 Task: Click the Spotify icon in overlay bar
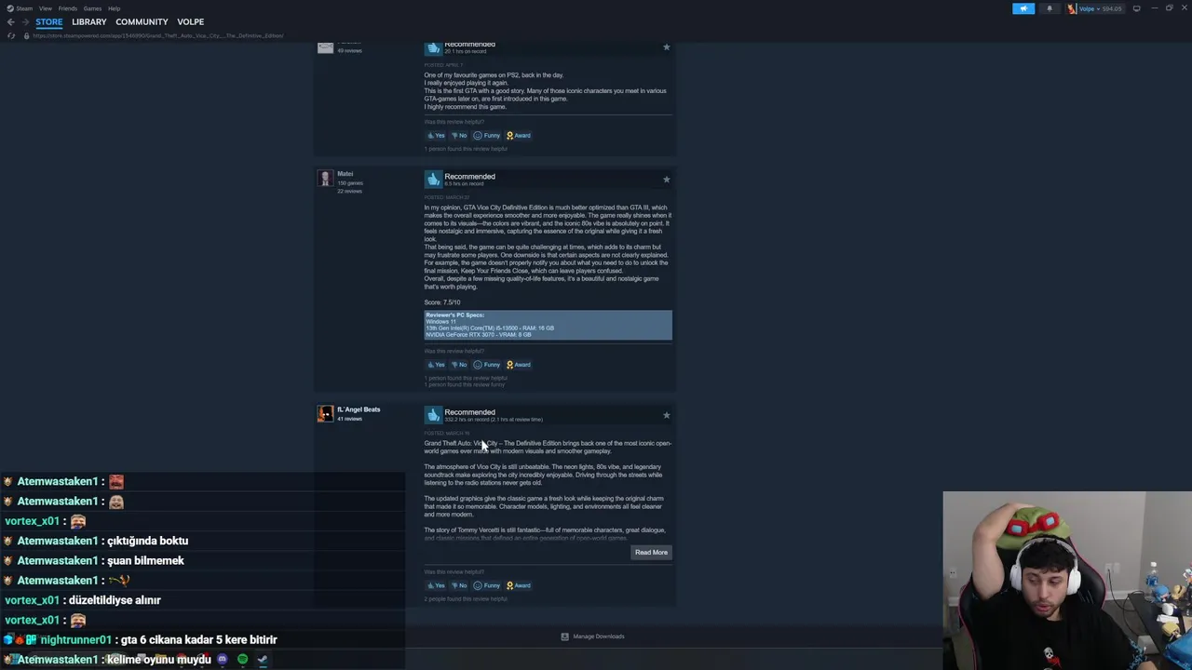tap(242, 660)
